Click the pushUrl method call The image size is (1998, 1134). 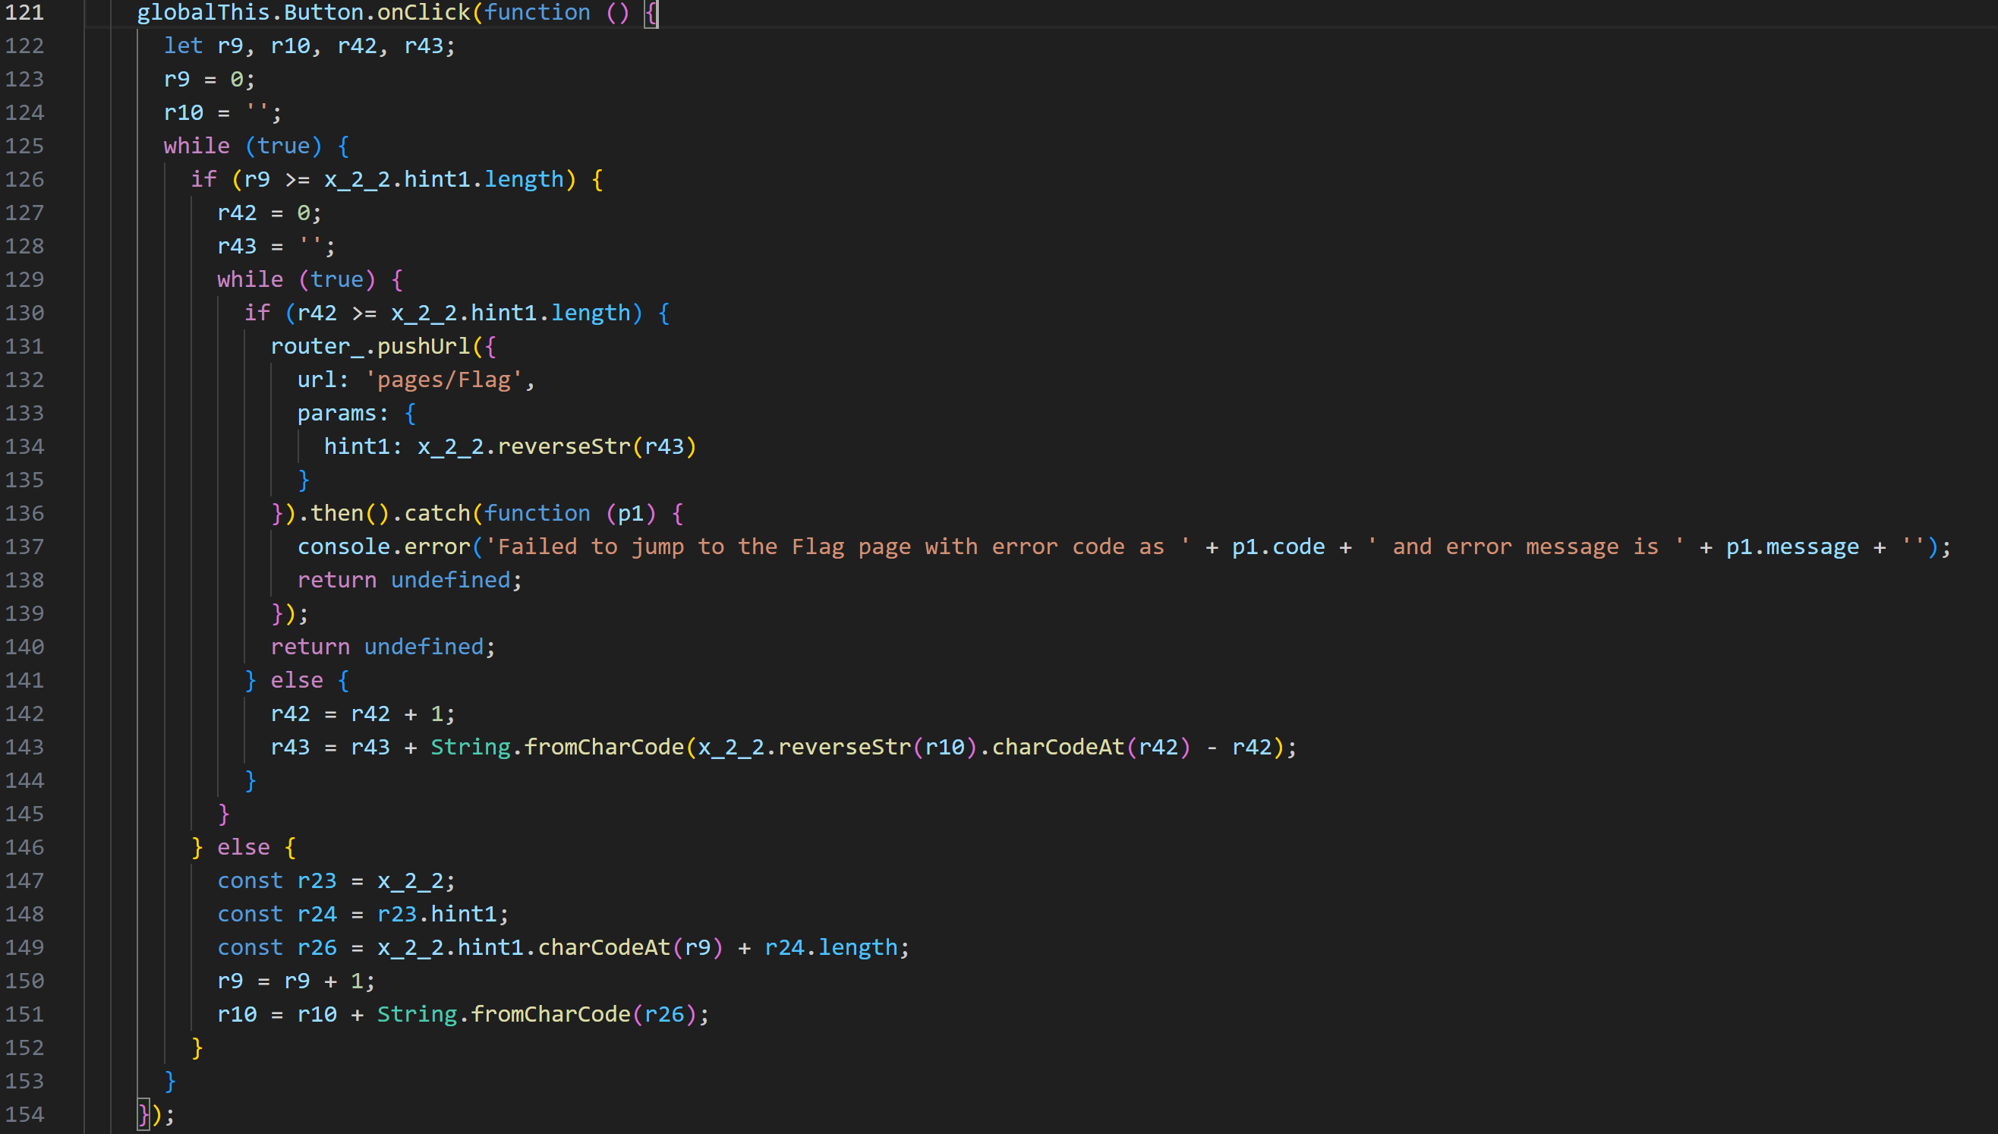point(423,347)
